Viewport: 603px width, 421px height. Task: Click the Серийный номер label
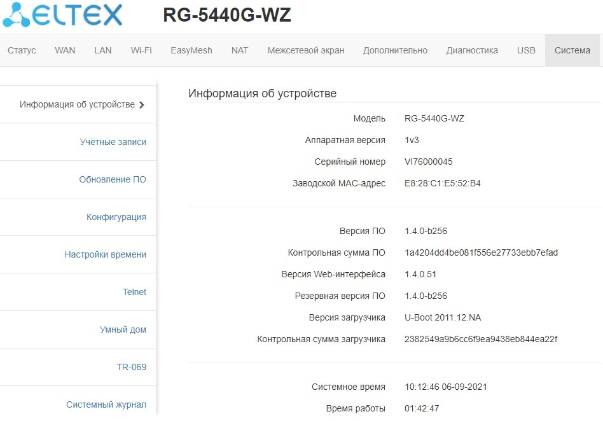[350, 162]
